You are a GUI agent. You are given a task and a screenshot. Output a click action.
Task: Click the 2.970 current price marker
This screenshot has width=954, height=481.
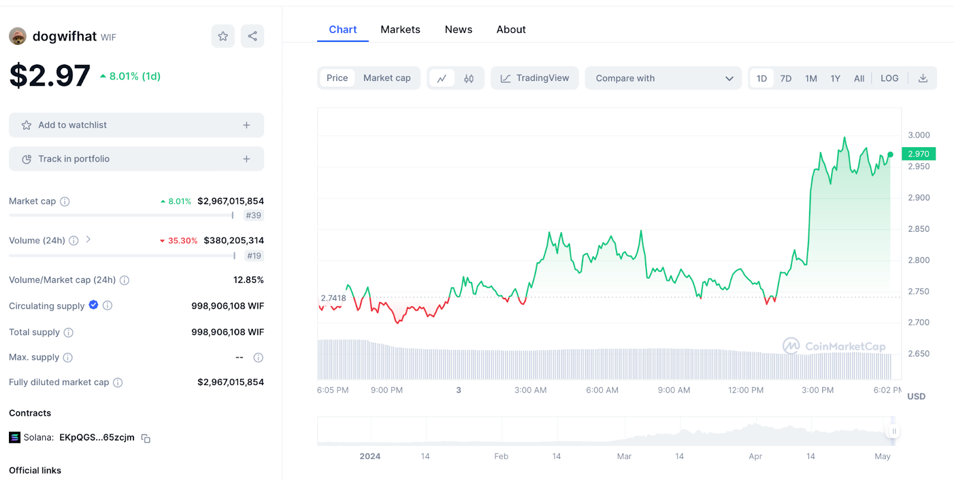[919, 154]
